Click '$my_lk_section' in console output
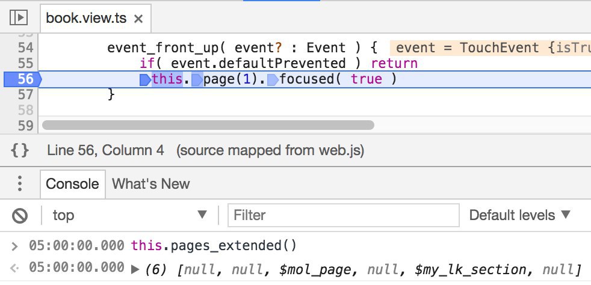 [471, 269]
